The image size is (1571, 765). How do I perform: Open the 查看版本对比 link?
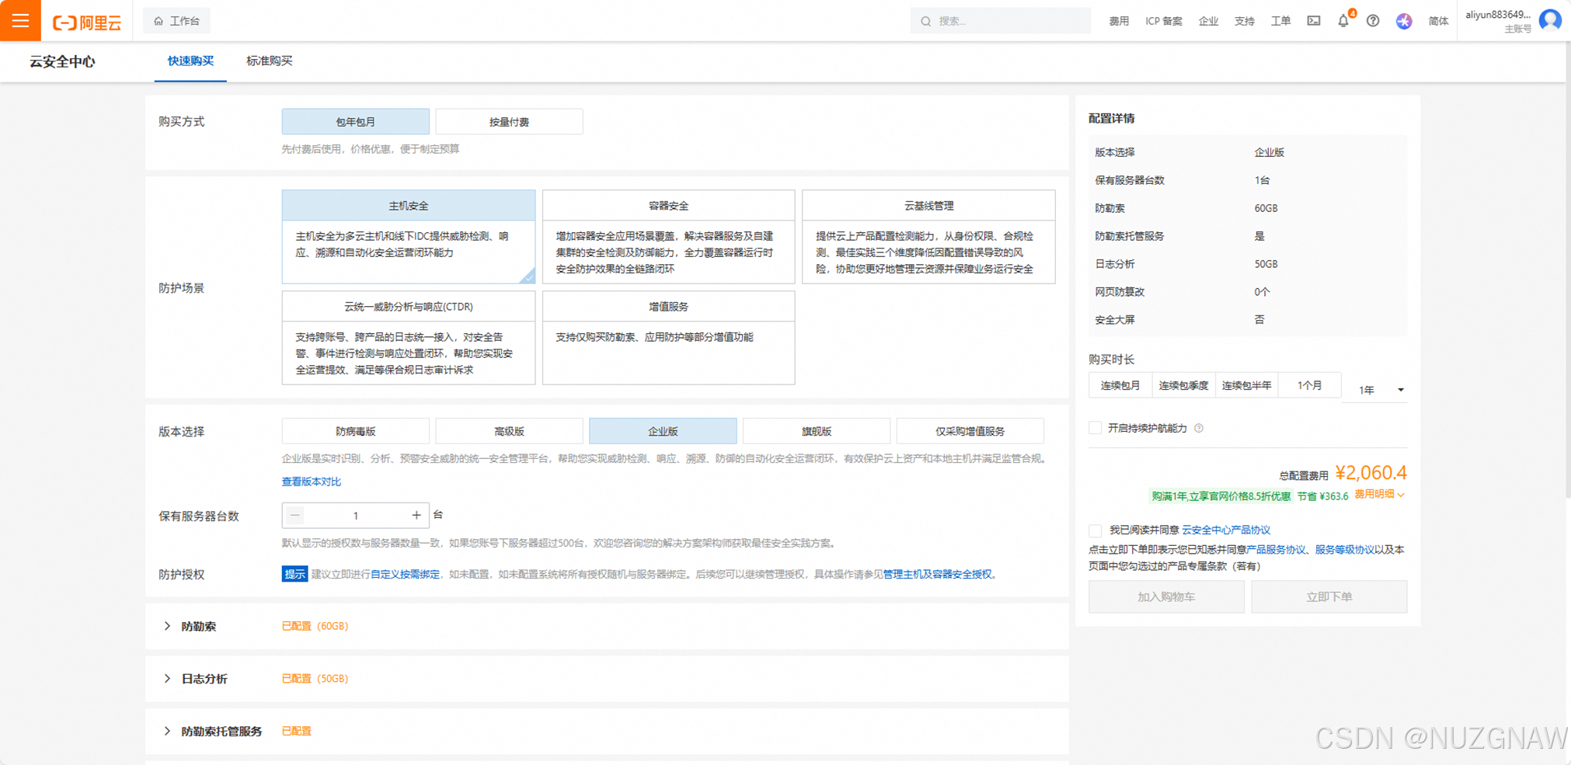[x=311, y=482]
